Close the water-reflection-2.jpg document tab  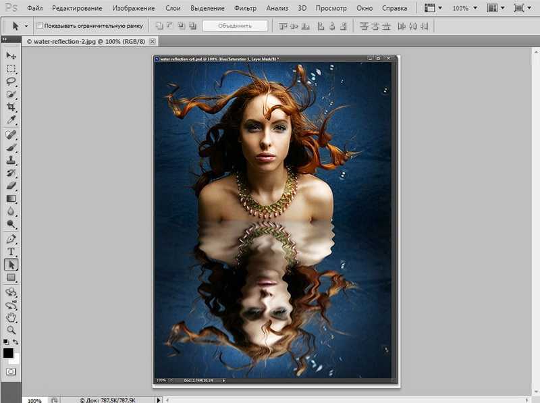(153, 41)
